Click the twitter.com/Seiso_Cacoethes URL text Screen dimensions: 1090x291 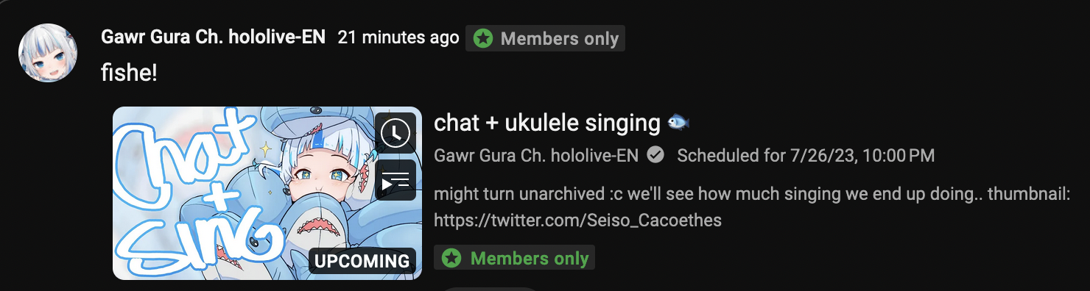577,219
